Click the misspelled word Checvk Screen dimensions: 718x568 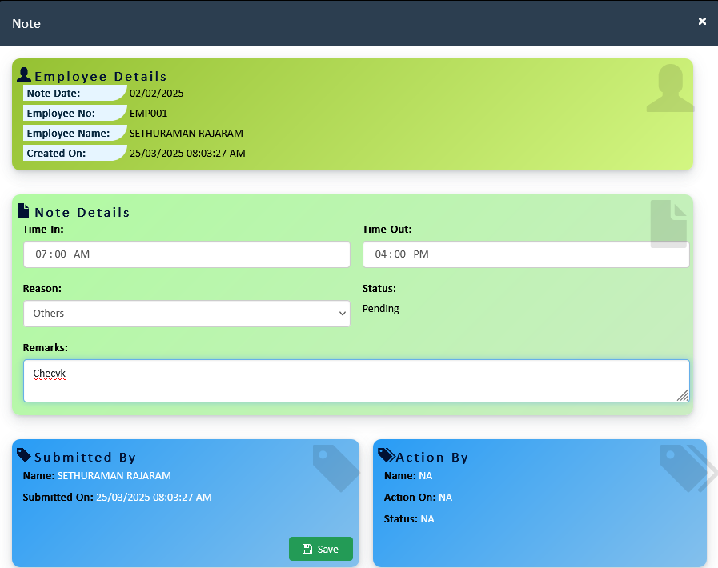tap(49, 374)
